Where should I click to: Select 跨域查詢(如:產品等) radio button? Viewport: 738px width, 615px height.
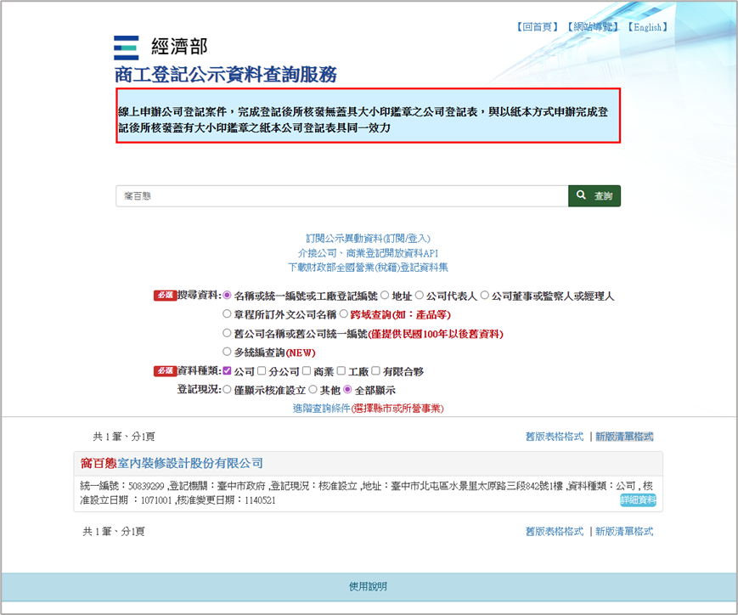tap(343, 313)
